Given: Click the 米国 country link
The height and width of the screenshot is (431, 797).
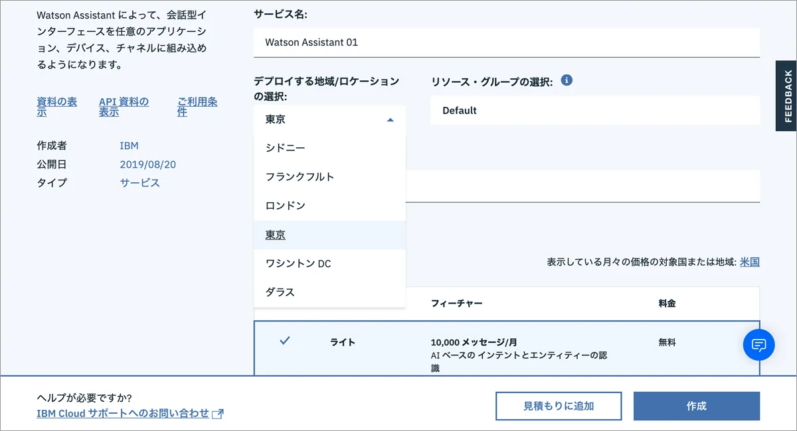Looking at the screenshot, I should tap(750, 262).
